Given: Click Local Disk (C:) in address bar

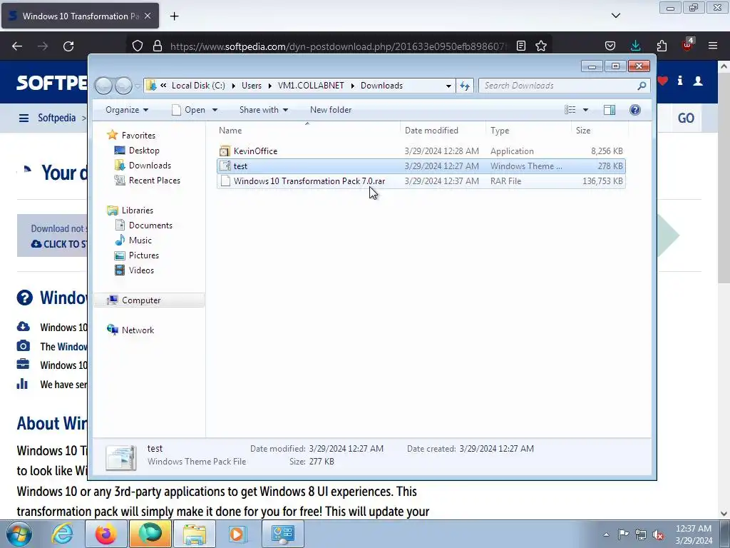Looking at the screenshot, I should 198,86.
